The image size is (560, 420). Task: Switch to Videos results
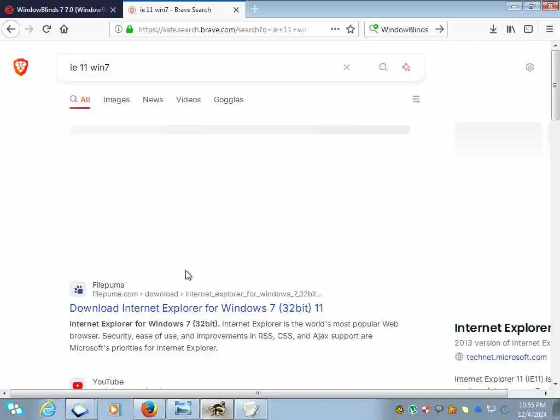pyautogui.click(x=189, y=100)
